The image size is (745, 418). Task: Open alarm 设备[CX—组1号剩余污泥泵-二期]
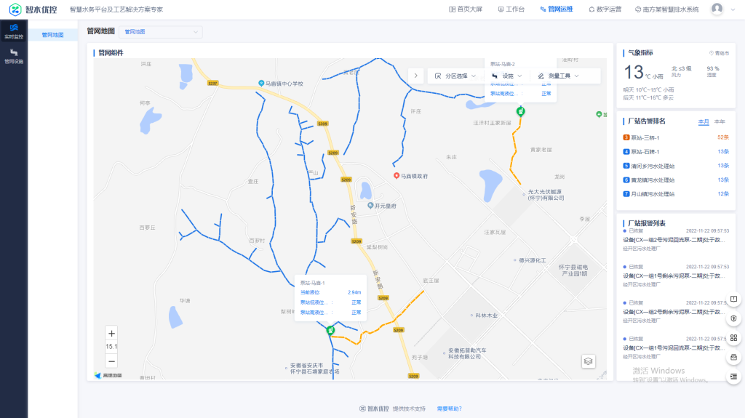pyautogui.click(x=674, y=276)
